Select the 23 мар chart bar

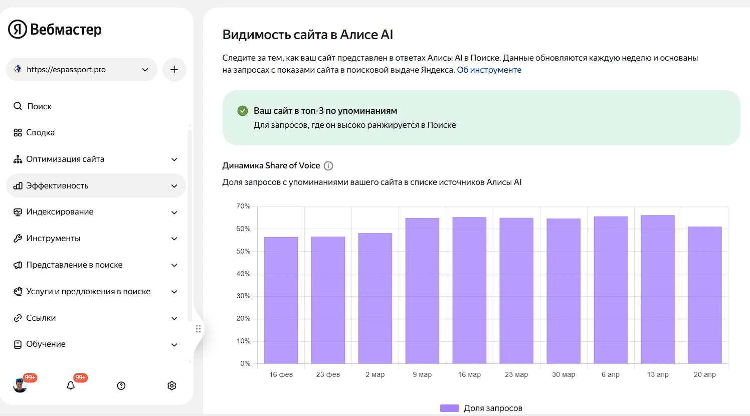(x=517, y=291)
